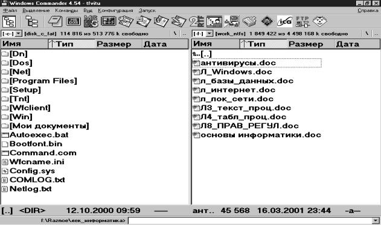Select основы информатики.doc file

coord(257,135)
